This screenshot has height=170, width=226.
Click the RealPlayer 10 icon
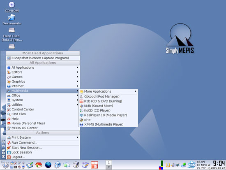pyautogui.click(x=81, y=115)
